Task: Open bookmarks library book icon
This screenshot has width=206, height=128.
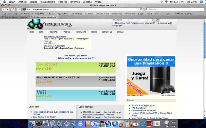Action: (x=4, y=14)
